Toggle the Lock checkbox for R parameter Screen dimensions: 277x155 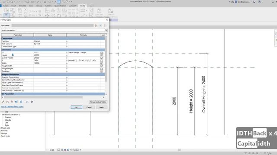(x=101, y=61)
